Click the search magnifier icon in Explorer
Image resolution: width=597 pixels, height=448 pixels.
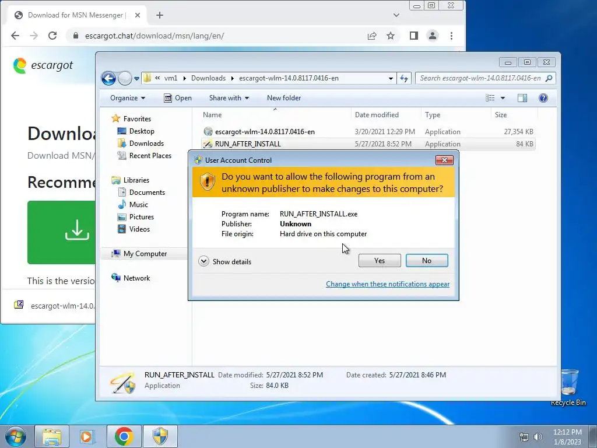[x=549, y=78]
